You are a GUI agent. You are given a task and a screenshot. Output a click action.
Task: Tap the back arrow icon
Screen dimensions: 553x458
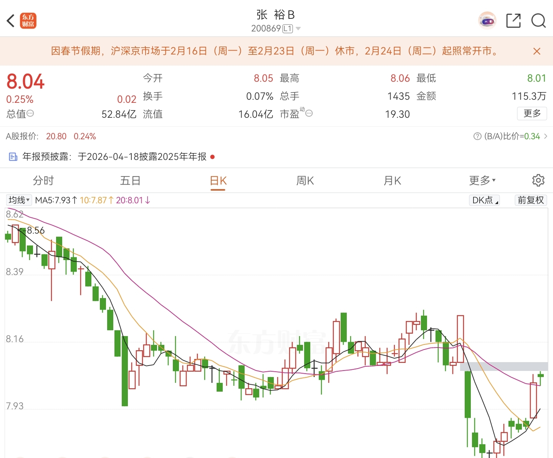pyautogui.click(x=11, y=21)
